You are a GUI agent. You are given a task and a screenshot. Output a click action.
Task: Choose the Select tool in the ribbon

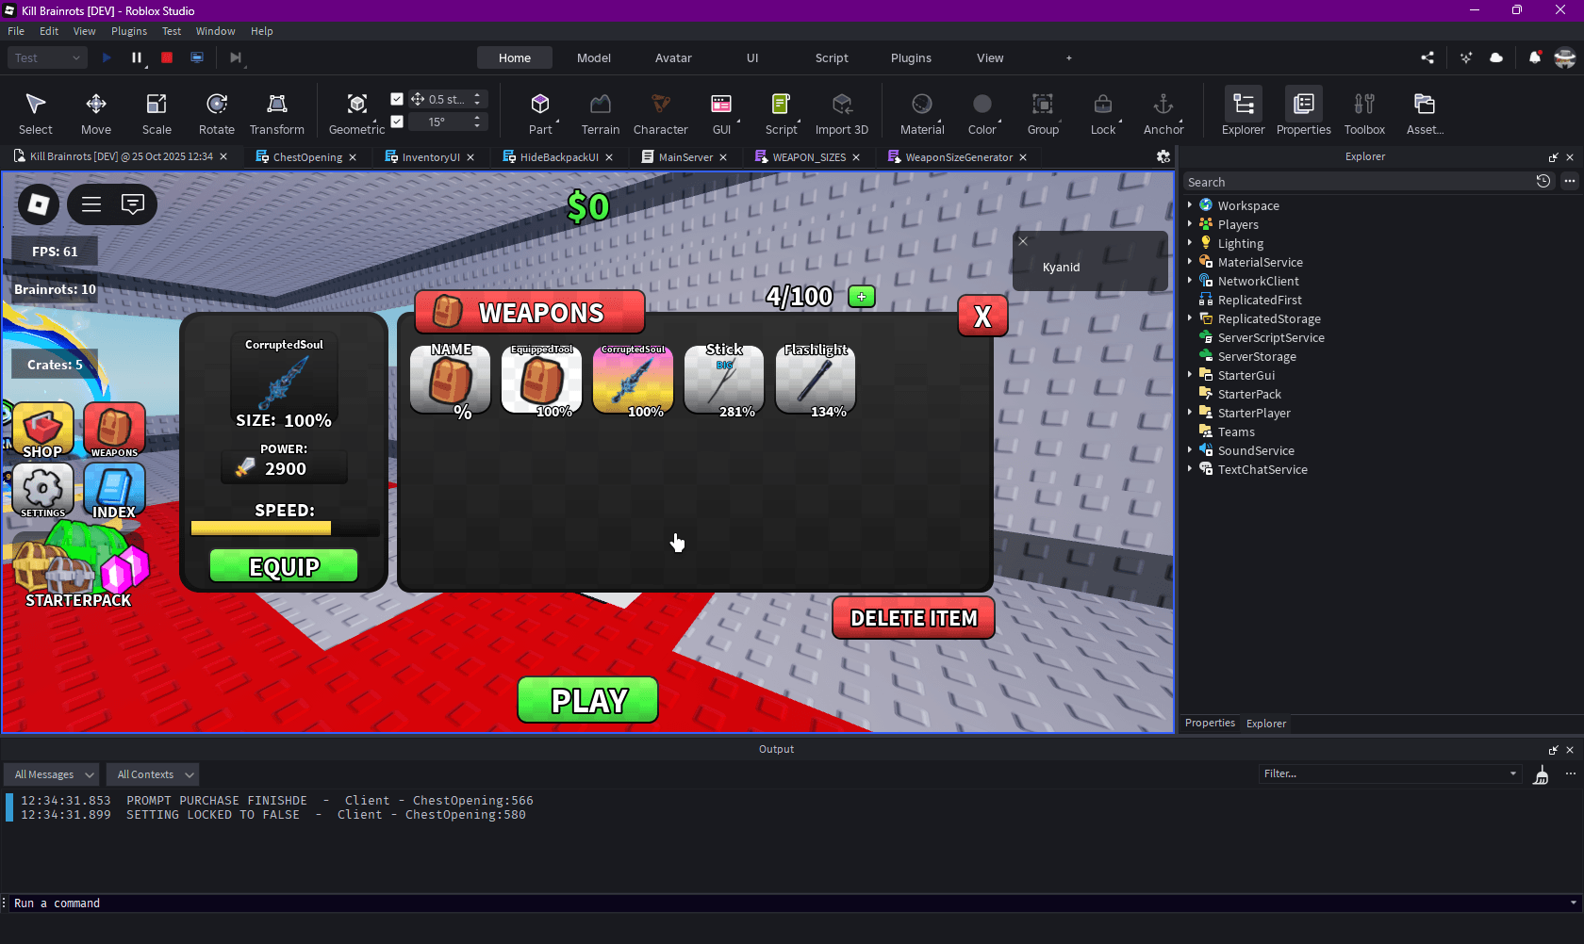click(36, 113)
